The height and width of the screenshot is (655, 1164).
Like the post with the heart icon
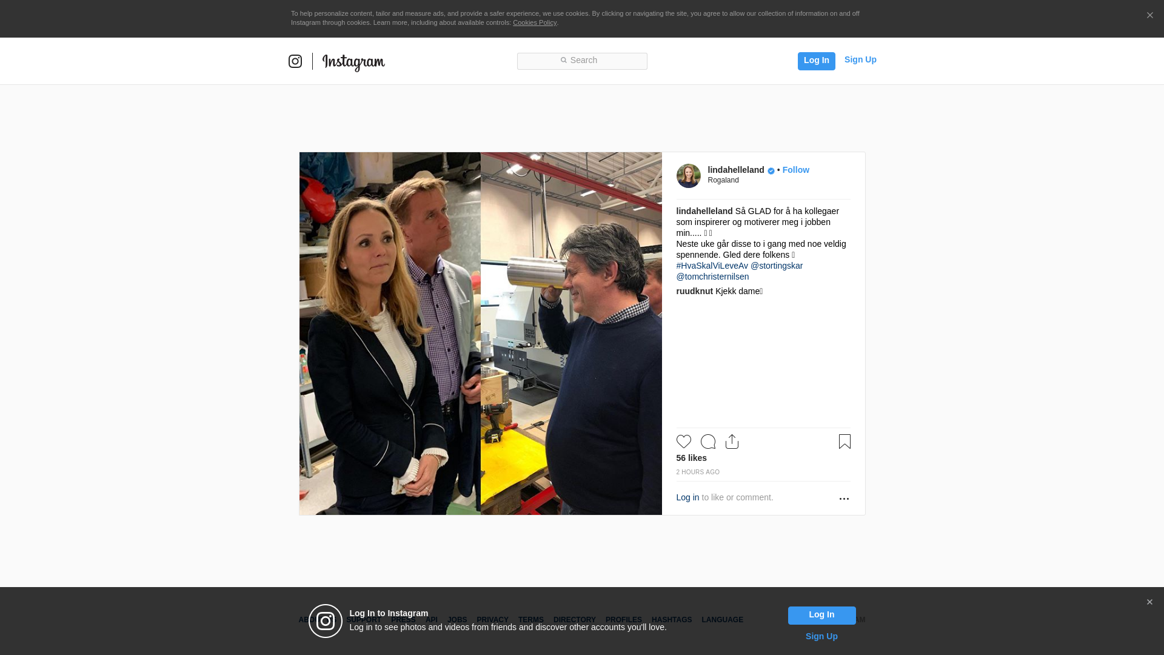(x=684, y=442)
